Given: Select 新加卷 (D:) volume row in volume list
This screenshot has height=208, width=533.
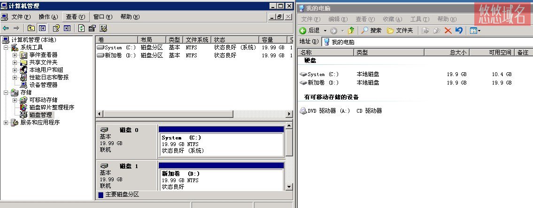Looking at the screenshot, I should pyautogui.click(x=194, y=55).
